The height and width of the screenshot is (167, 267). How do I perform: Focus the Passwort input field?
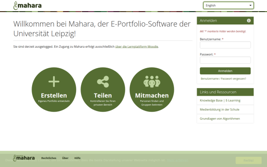tap(225, 60)
